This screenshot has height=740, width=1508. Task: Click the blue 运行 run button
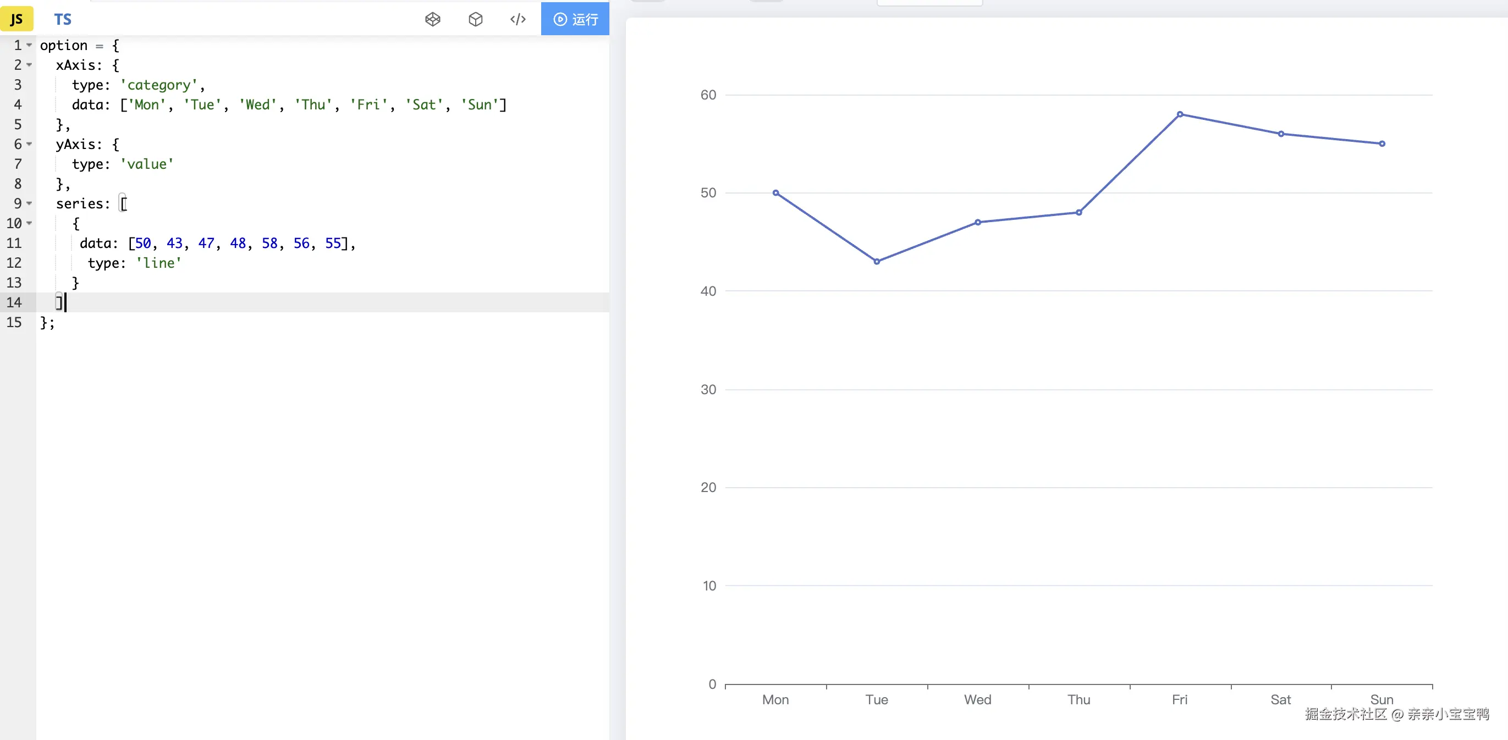[x=575, y=19]
